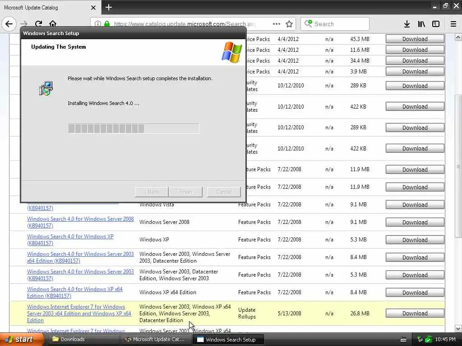The height and width of the screenshot is (346, 462).
Task: Open a new tab with plus button
Action: point(109,7)
